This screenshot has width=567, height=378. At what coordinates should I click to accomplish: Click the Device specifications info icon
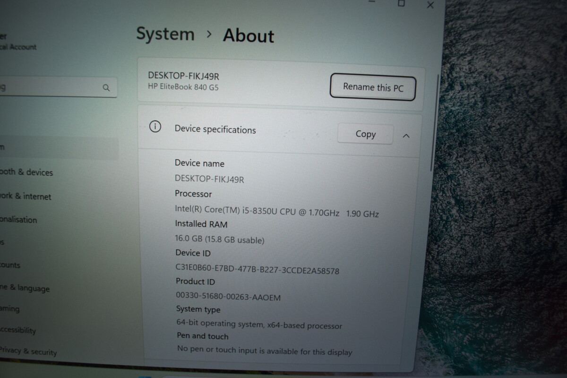155,127
